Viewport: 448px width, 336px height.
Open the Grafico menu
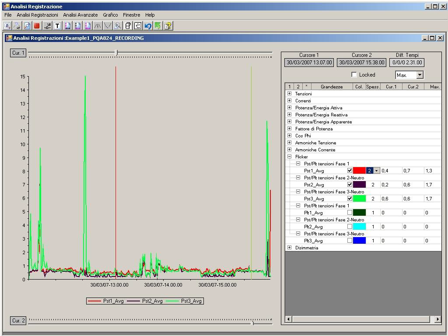[110, 15]
